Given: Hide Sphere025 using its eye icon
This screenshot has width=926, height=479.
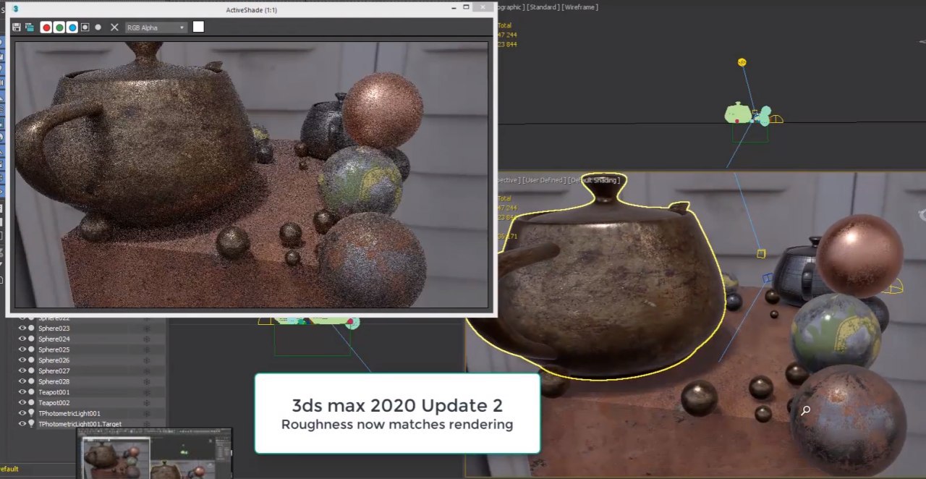Looking at the screenshot, I should pos(22,349).
